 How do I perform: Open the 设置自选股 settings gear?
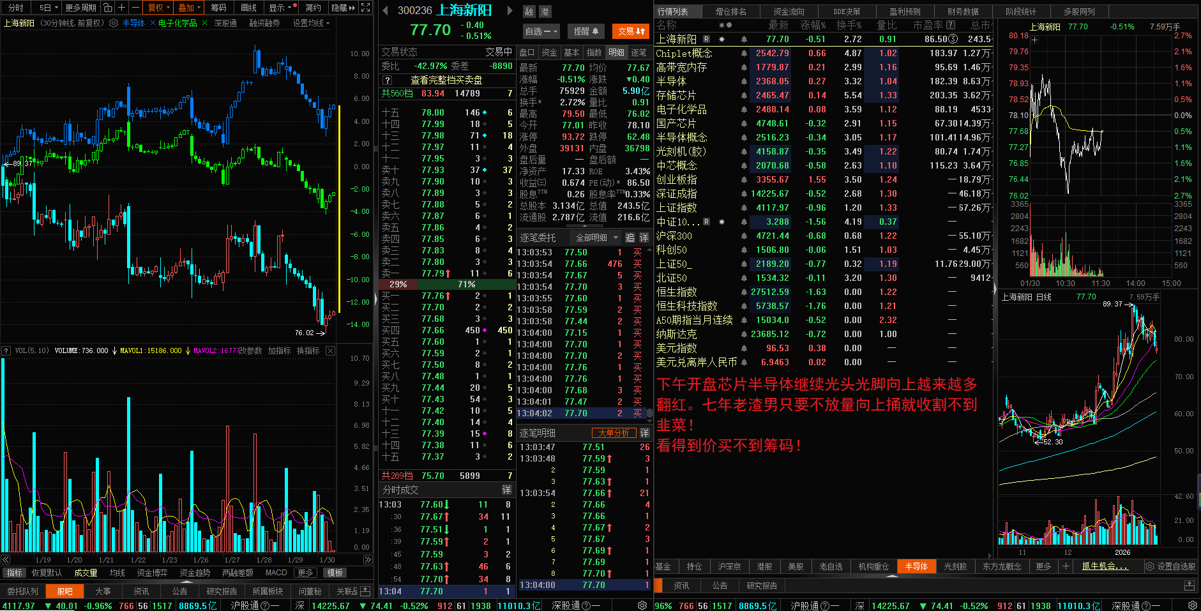tap(1150, 566)
